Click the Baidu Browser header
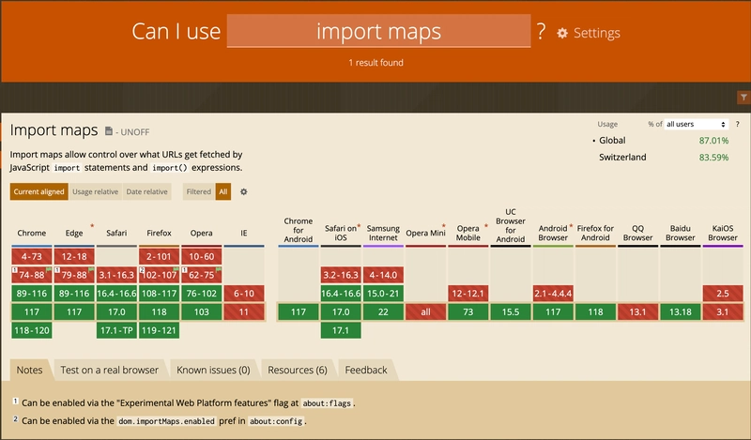Image resolution: width=751 pixels, height=440 pixels. click(x=680, y=234)
